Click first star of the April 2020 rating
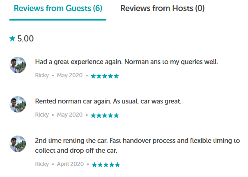The image size is (248, 177). pyautogui.click(x=94, y=165)
